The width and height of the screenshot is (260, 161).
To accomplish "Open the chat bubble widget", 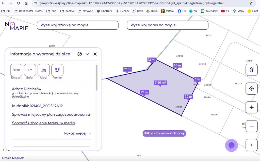I will [x=232, y=145].
